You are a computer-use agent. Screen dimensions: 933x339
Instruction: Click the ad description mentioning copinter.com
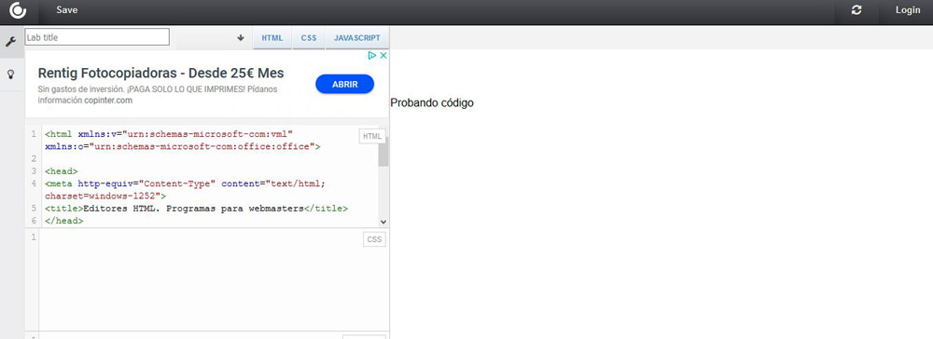[x=157, y=95]
